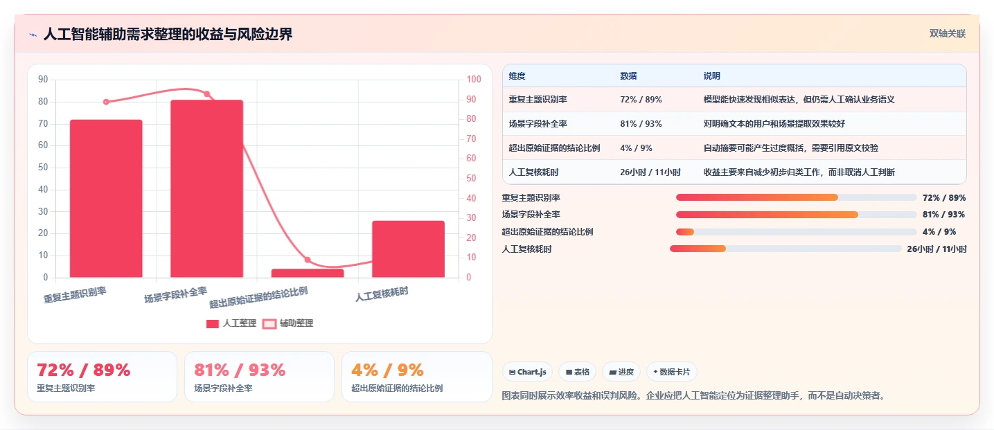Click the 100 tick on the right axis
Screen dimensions: 994x430
[474, 80]
